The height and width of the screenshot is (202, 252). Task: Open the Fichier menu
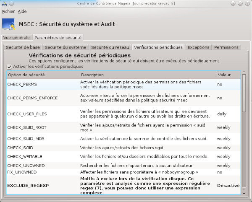click(x=8, y=11)
